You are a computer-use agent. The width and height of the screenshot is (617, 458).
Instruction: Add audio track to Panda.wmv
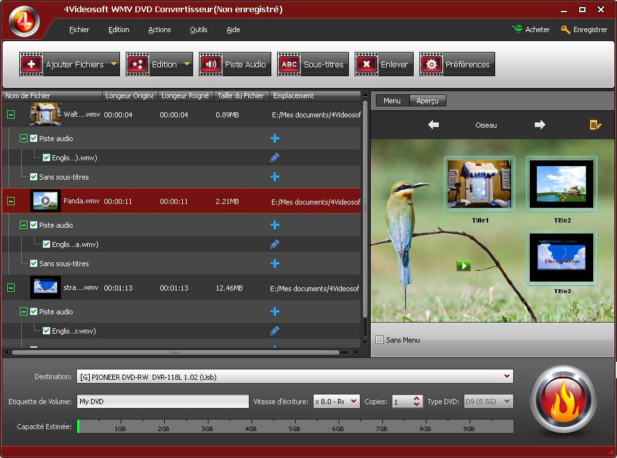pyautogui.click(x=275, y=225)
